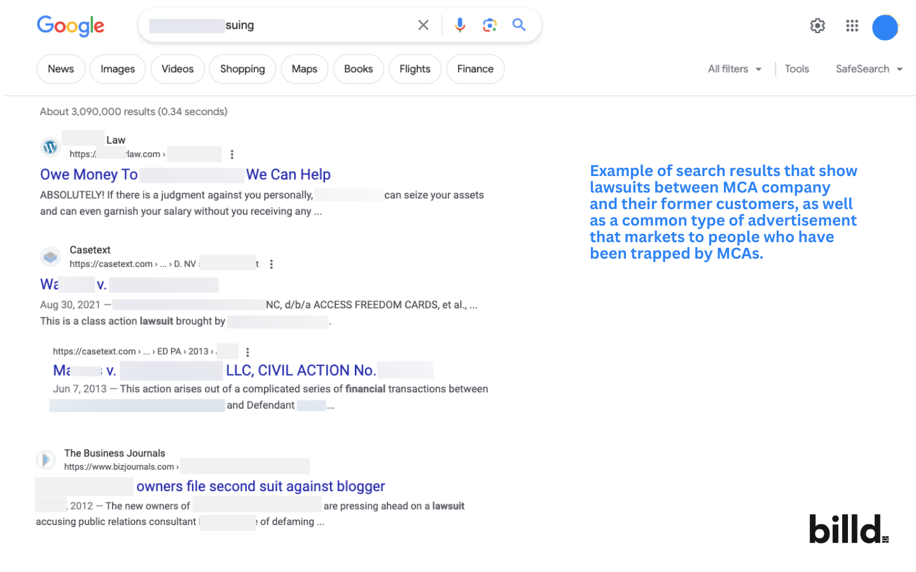Open the Casetext 'Wa... v.' case result
The image size is (916, 572).
click(x=129, y=285)
